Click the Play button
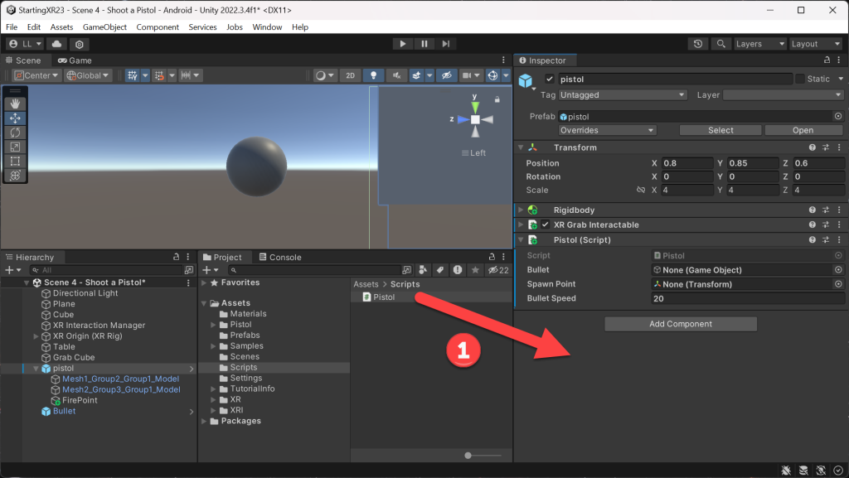This screenshot has height=478, width=849. click(402, 44)
